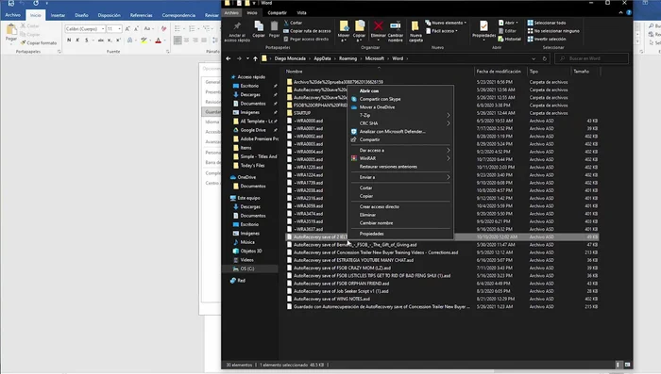661x374 pixels.
Task: Go up one folder level arrow
Action: [255, 58]
